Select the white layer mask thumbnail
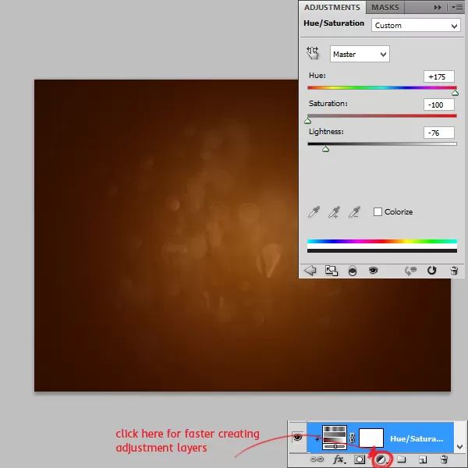The width and height of the screenshot is (468, 468). (371, 438)
